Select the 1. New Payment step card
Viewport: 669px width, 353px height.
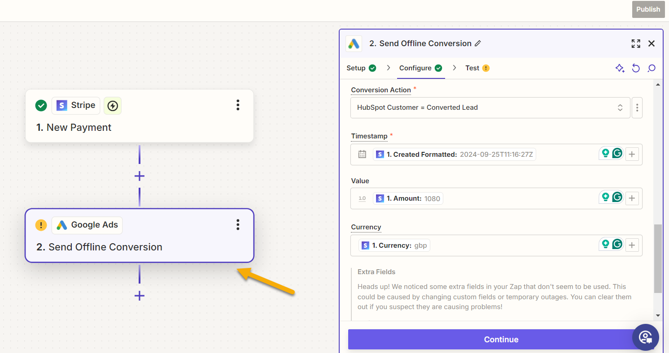pyautogui.click(x=140, y=116)
